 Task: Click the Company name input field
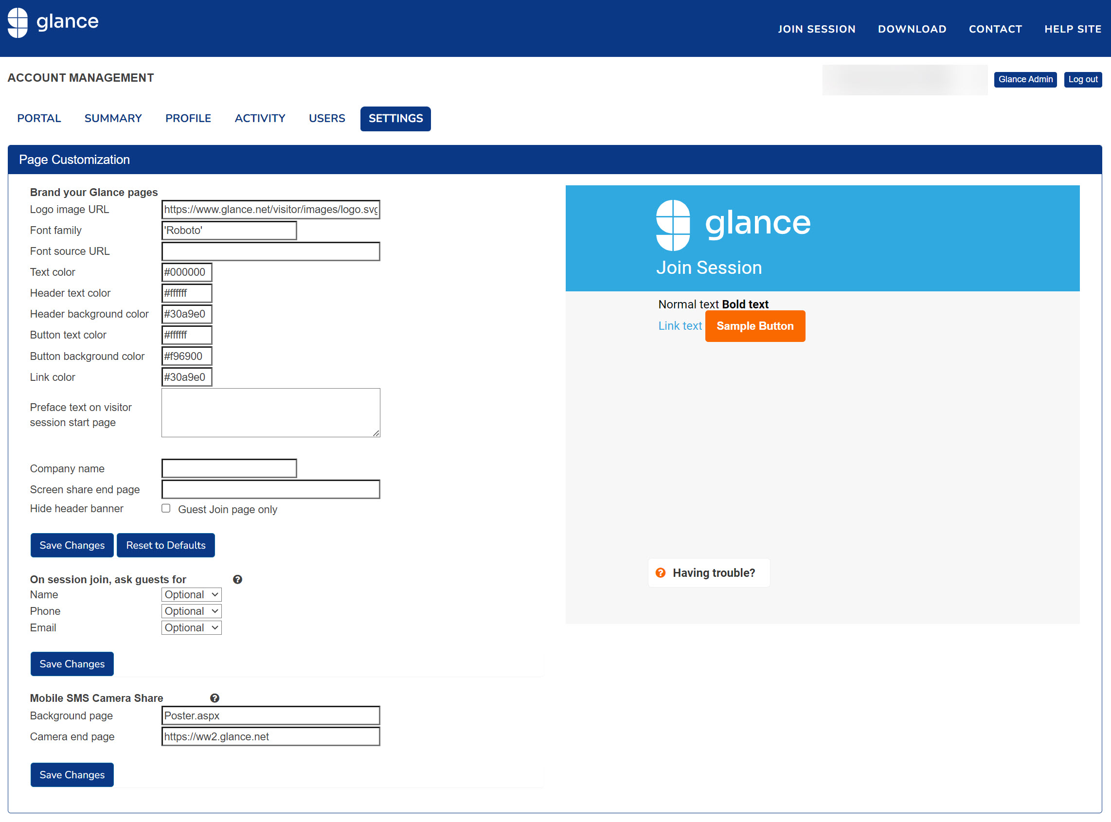point(229,469)
